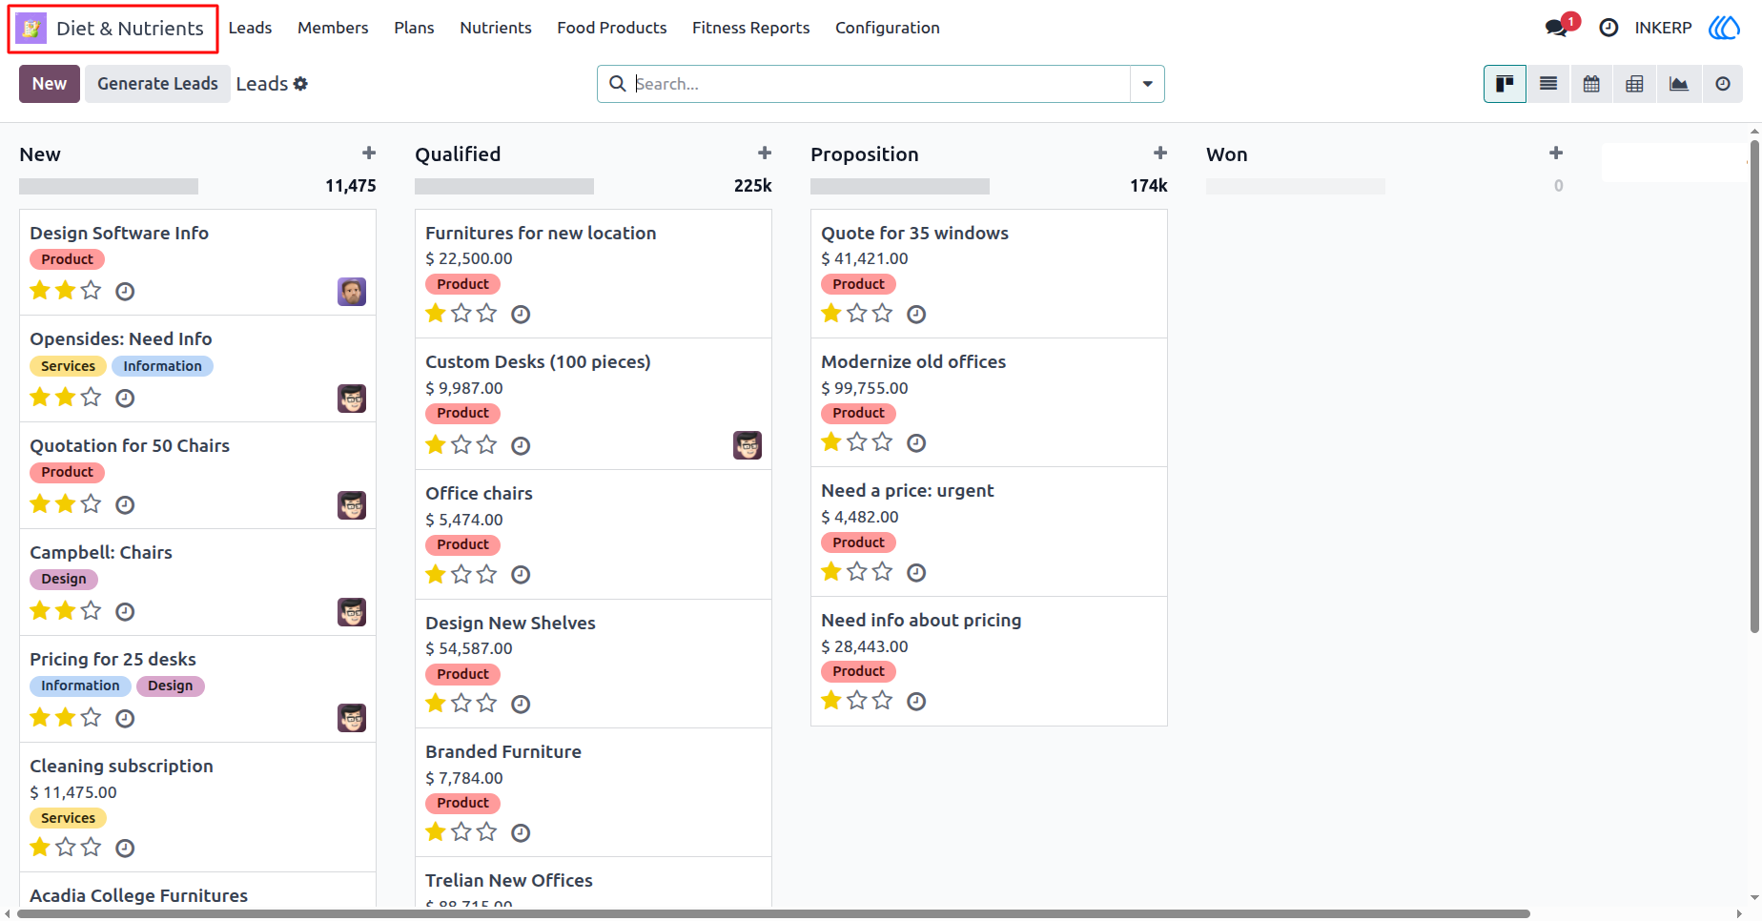Click salesperson avatar on Custom Desks card
This screenshot has width=1762, height=921.
pyautogui.click(x=748, y=445)
